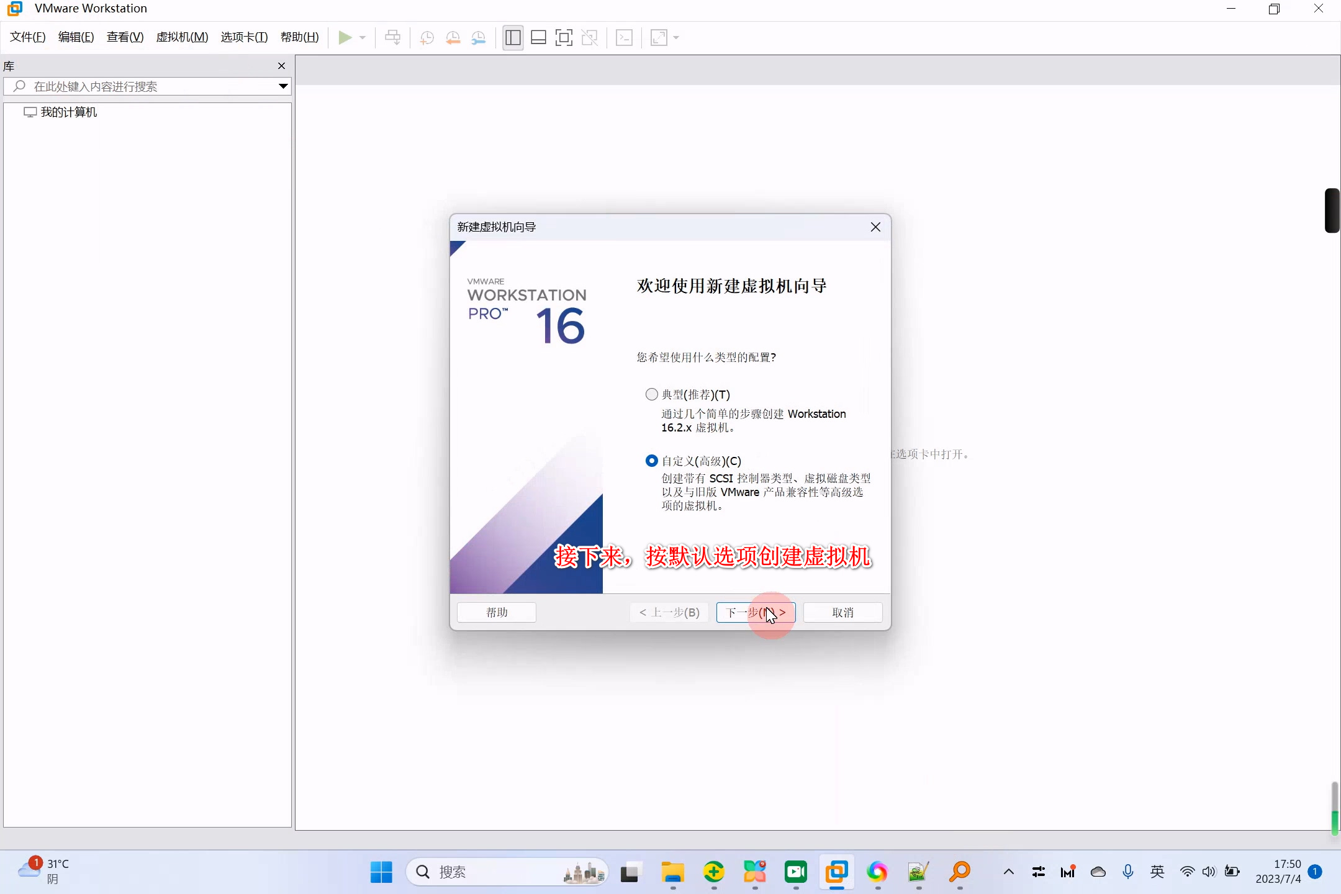Viewport: 1341px width, 894px height.
Task: Close the 库 library panel
Action: (x=281, y=66)
